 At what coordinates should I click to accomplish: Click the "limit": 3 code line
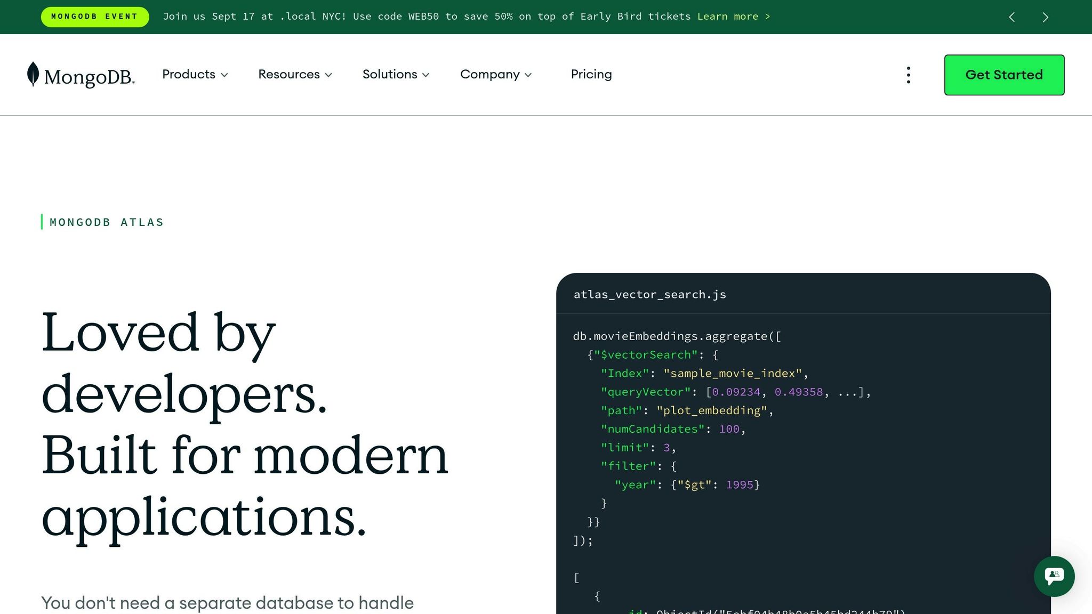pyautogui.click(x=638, y=448)
